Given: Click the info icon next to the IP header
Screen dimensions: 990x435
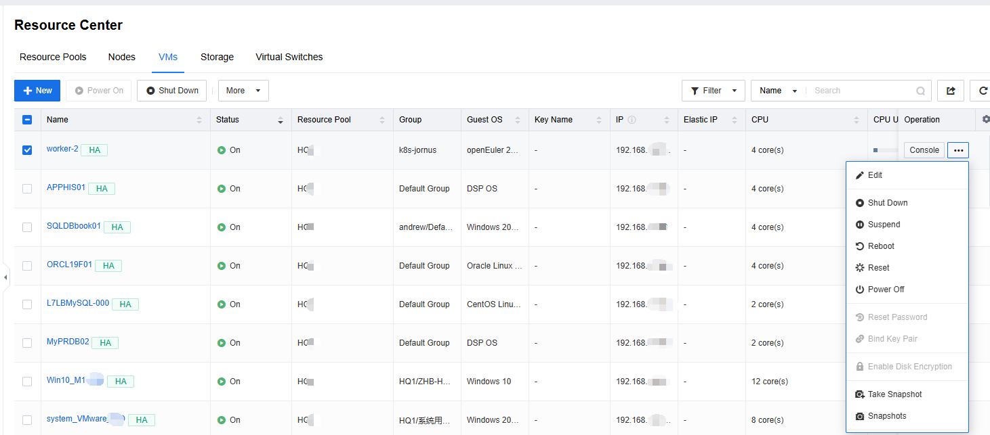Looking at the screenshot, I should 632,120.
